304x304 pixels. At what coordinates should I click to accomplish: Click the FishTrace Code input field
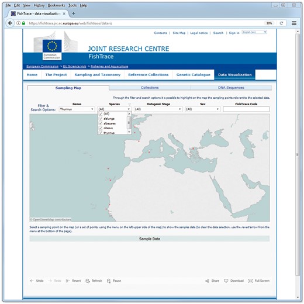pos(246,109)
